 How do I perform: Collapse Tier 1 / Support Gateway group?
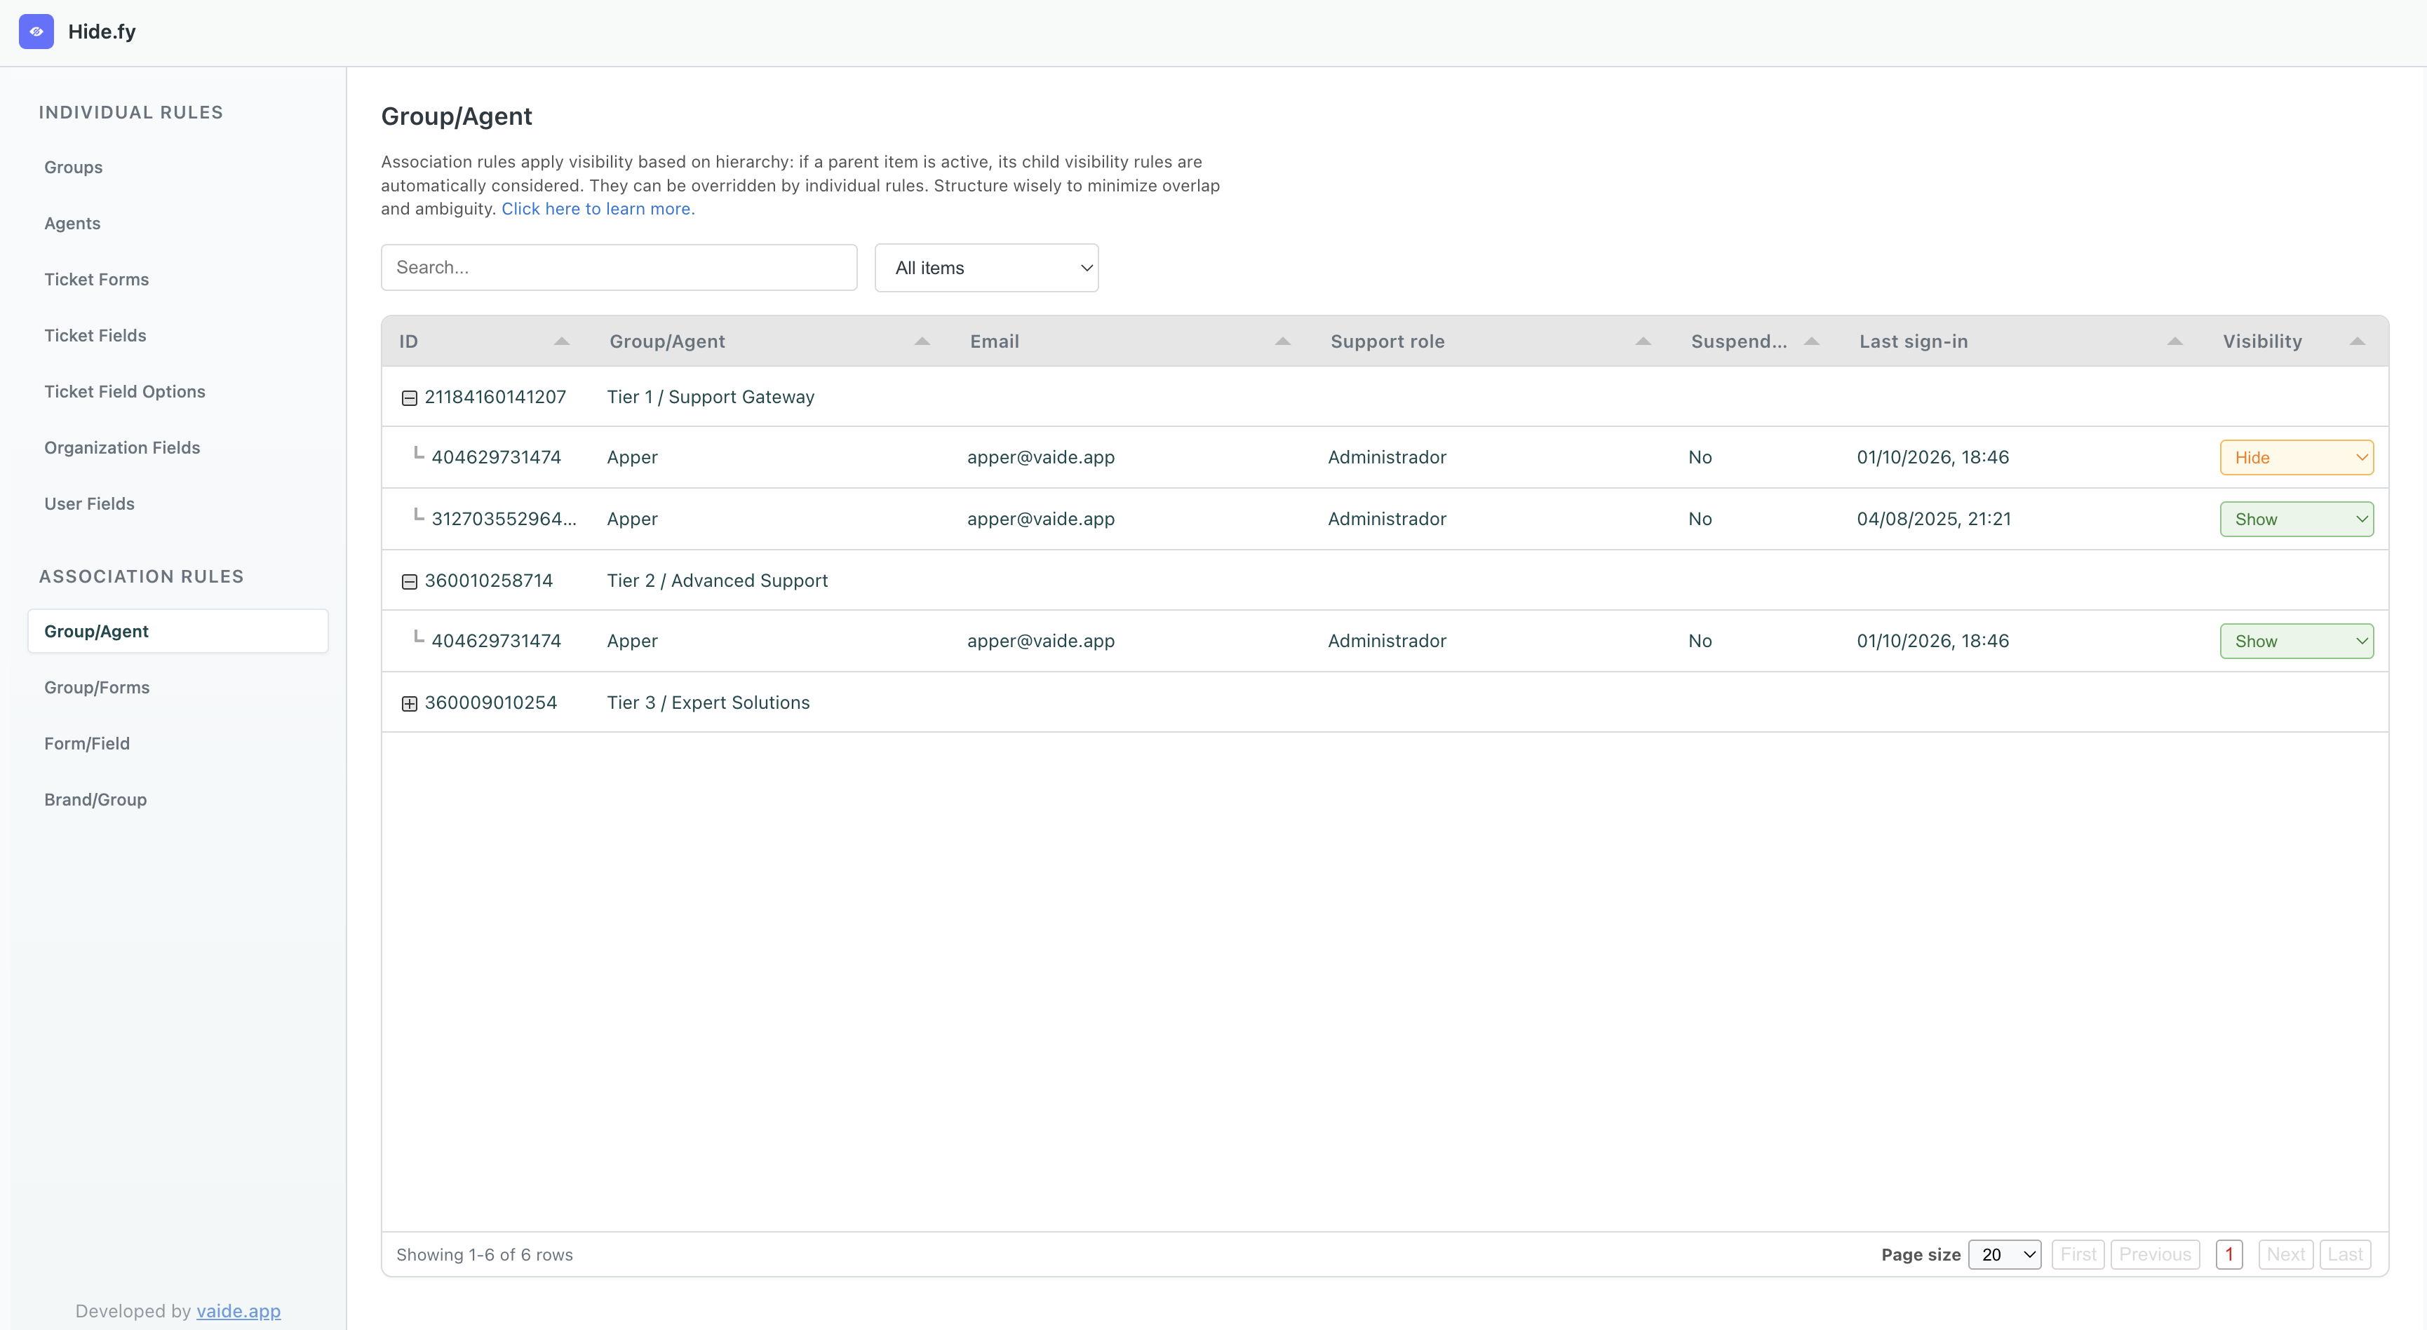click(409, 398)
